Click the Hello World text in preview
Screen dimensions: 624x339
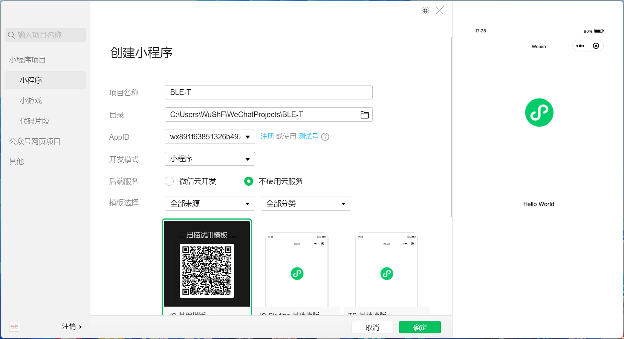[539, 204]
